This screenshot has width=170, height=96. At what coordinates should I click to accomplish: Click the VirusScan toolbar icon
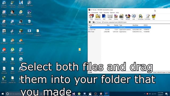tap(141, 17)
